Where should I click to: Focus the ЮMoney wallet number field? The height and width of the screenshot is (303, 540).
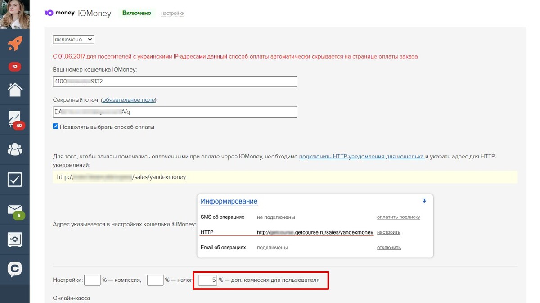[175, 81]
